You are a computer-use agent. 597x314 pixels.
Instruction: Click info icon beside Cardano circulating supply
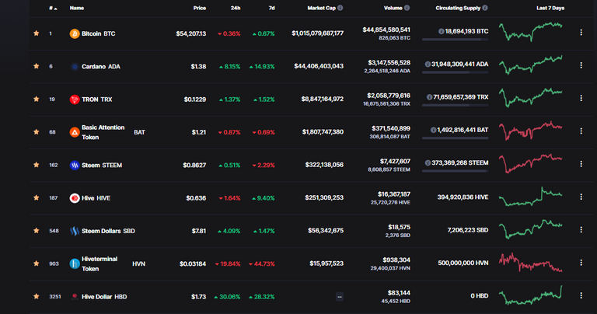click(x=428, y=64)
